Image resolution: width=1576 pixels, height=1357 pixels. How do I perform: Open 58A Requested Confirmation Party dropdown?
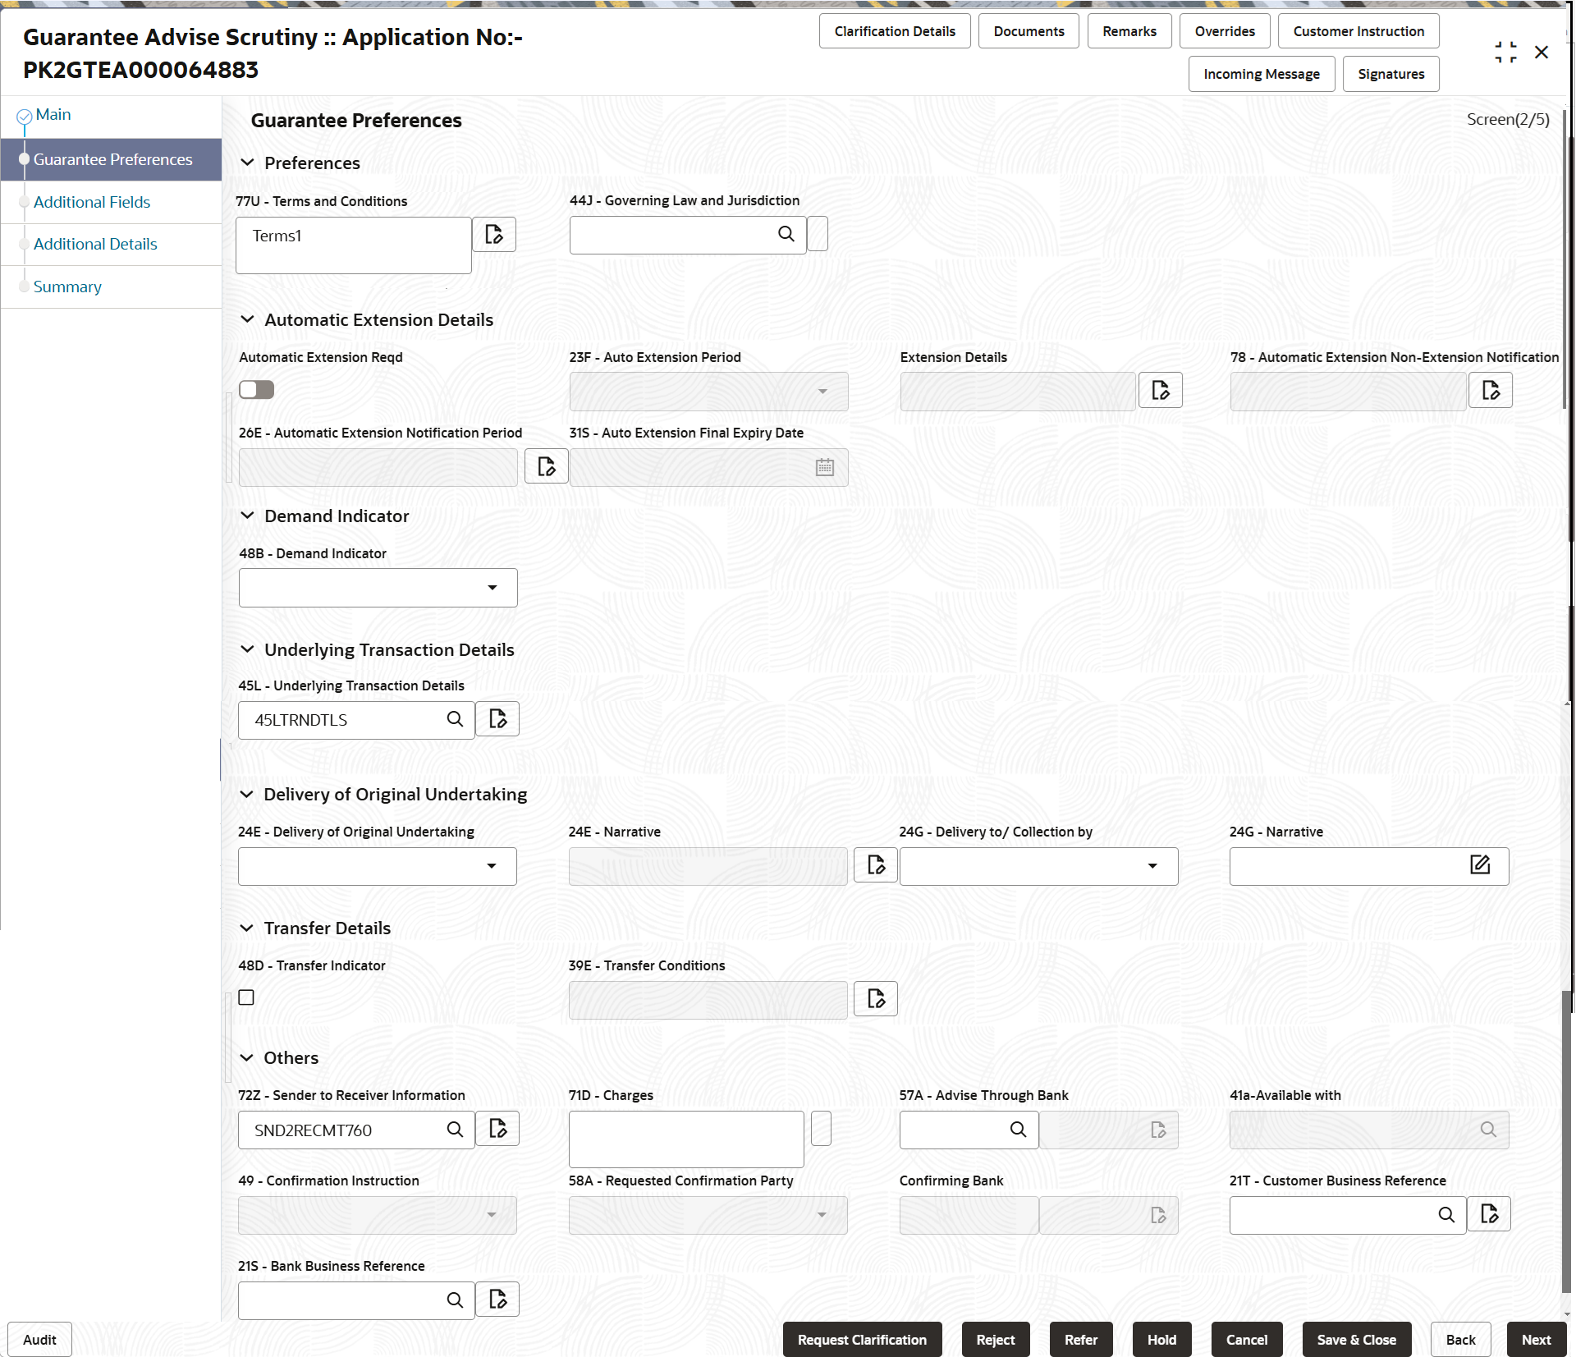[708, 1215]
